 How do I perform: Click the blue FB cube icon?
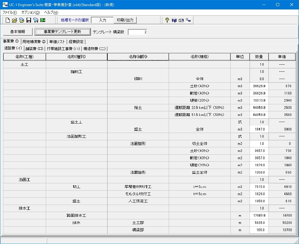coord(174,20)
